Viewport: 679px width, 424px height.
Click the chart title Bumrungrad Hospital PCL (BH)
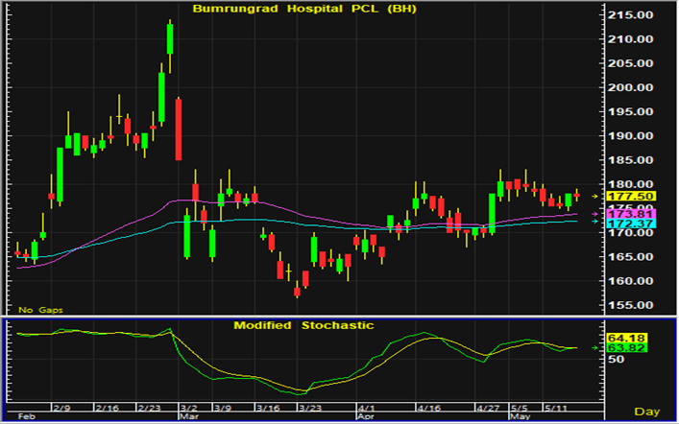point(304,9)
